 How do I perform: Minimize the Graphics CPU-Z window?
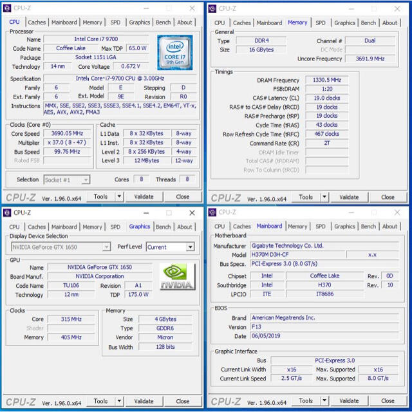(x=146, y=213)
